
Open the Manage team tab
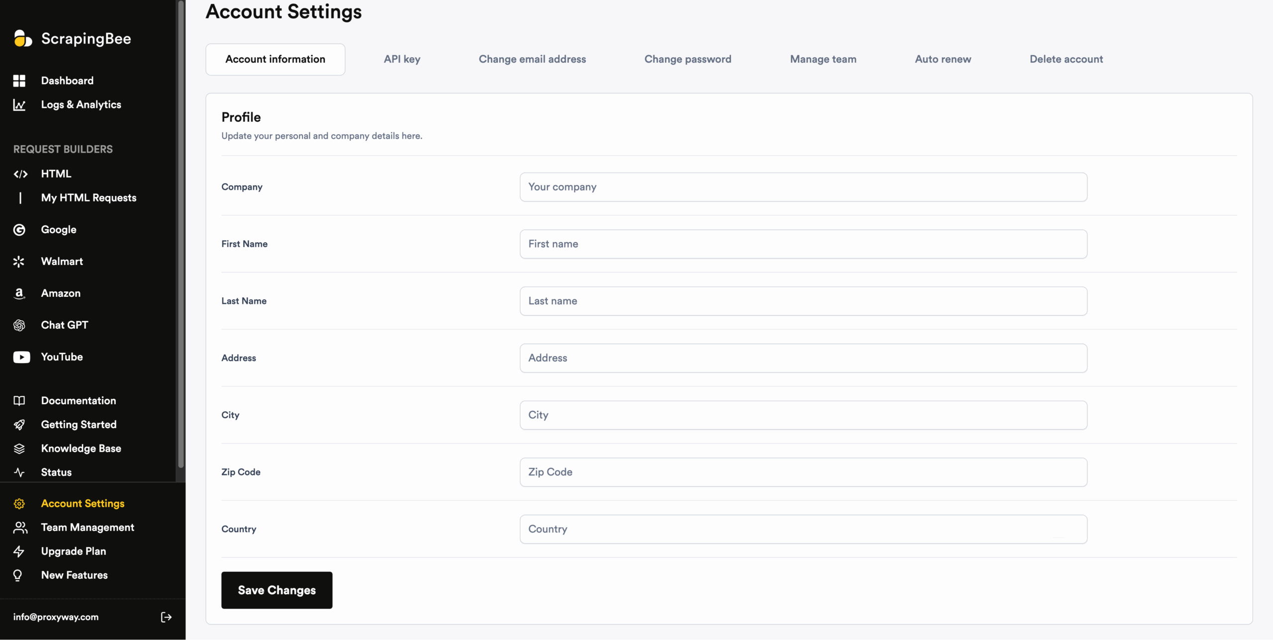(x=822, y=59)
